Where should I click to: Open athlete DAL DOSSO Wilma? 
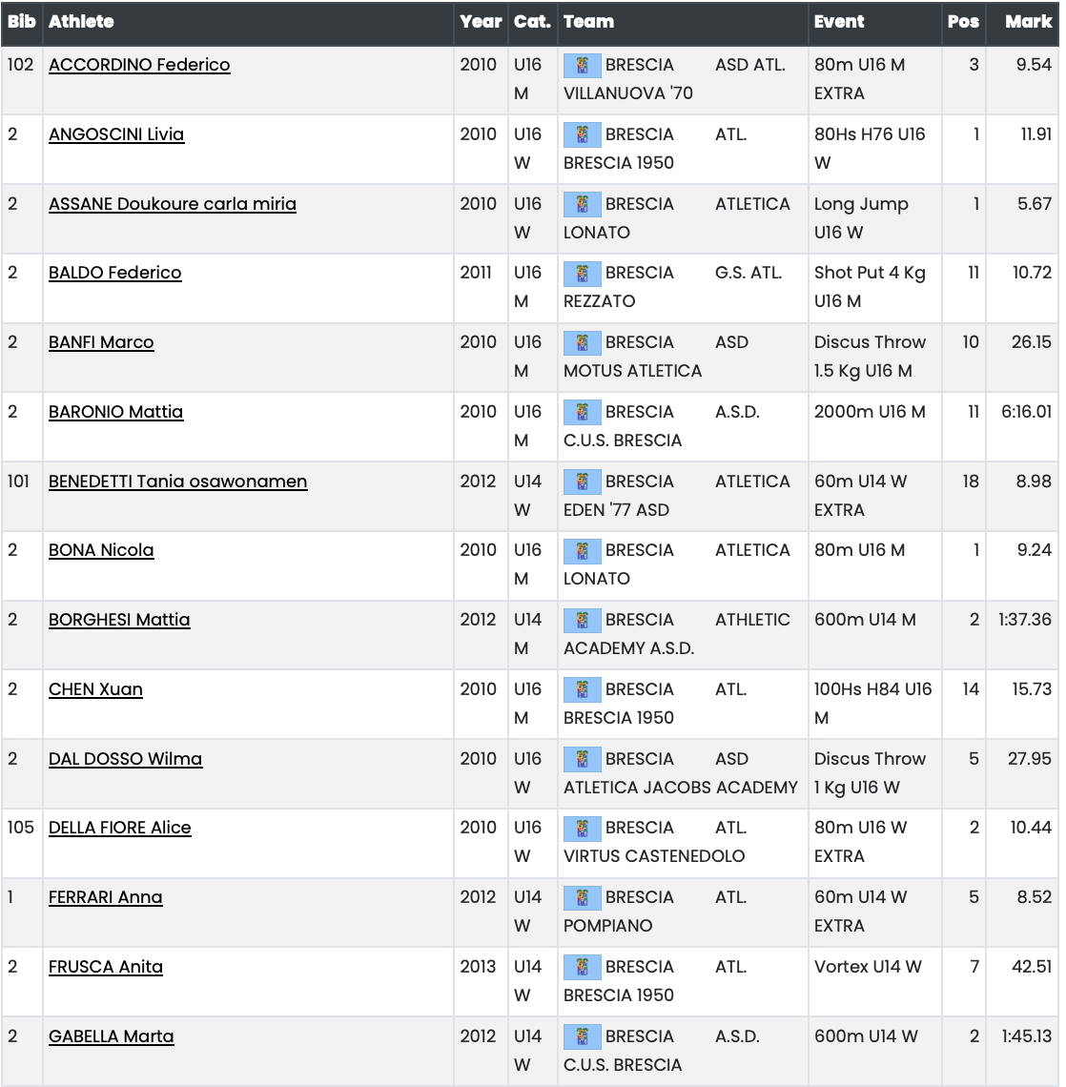click(x=126, y=758)
